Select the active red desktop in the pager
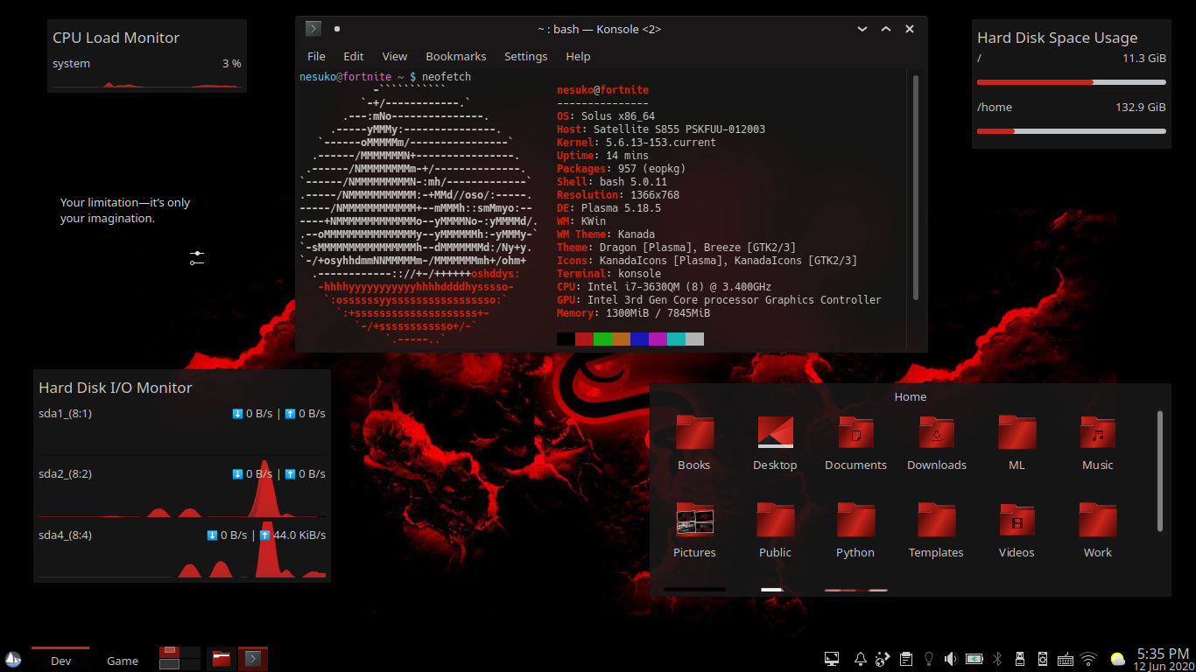 tap(170, 653)
